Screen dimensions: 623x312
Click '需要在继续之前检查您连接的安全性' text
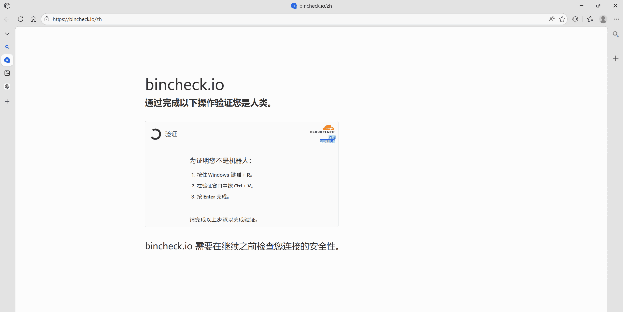(x=268, y=246)
